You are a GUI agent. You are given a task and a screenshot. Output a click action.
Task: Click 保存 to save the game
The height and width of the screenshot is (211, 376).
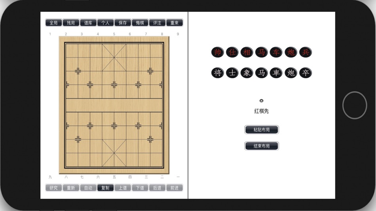pos(123,23)
